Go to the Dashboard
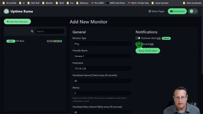 177,11
